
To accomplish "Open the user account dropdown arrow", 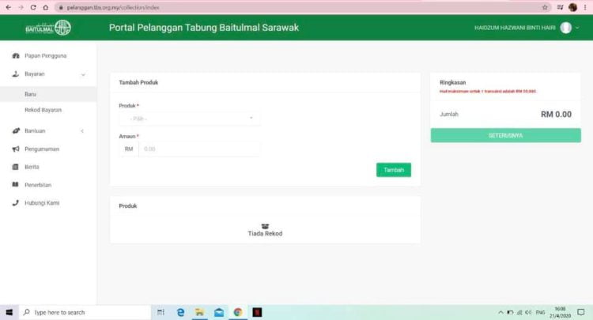I will click(577, 28).
